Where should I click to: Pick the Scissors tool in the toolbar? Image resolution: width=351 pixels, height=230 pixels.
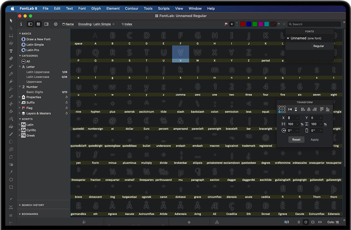(11, 104)
